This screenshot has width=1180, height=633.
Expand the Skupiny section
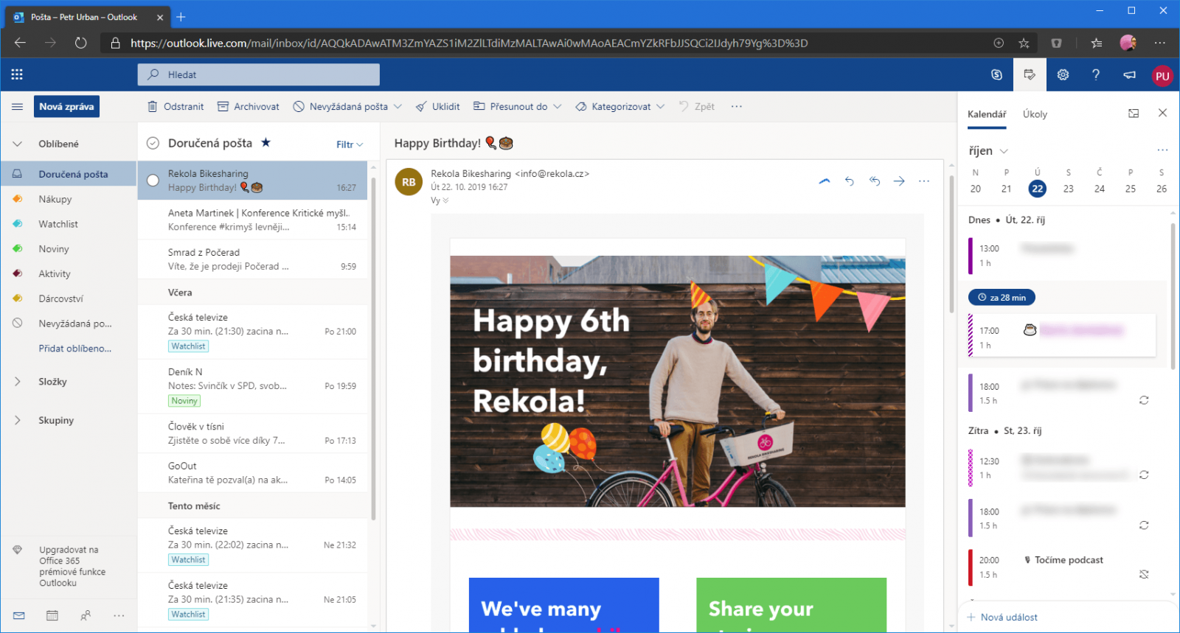(17, 420)
